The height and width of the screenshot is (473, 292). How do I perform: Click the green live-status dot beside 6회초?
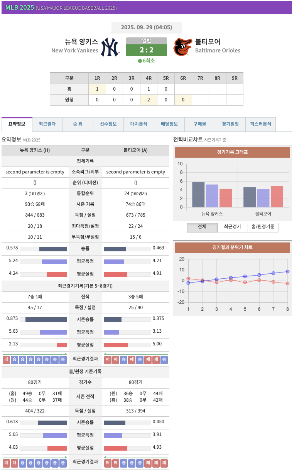click(140, 61)
